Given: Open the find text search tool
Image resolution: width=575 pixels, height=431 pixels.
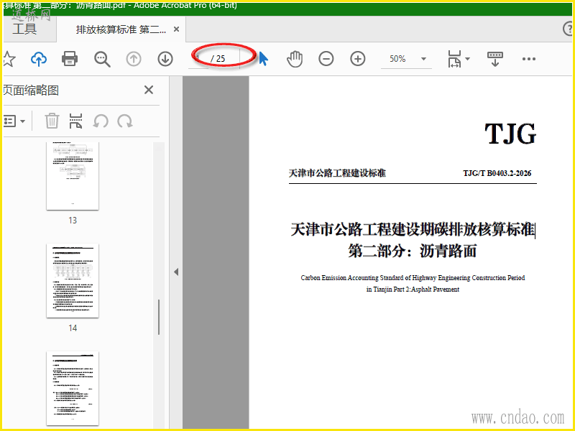Looking at the screenshot, I should click(x=102, y=59).
